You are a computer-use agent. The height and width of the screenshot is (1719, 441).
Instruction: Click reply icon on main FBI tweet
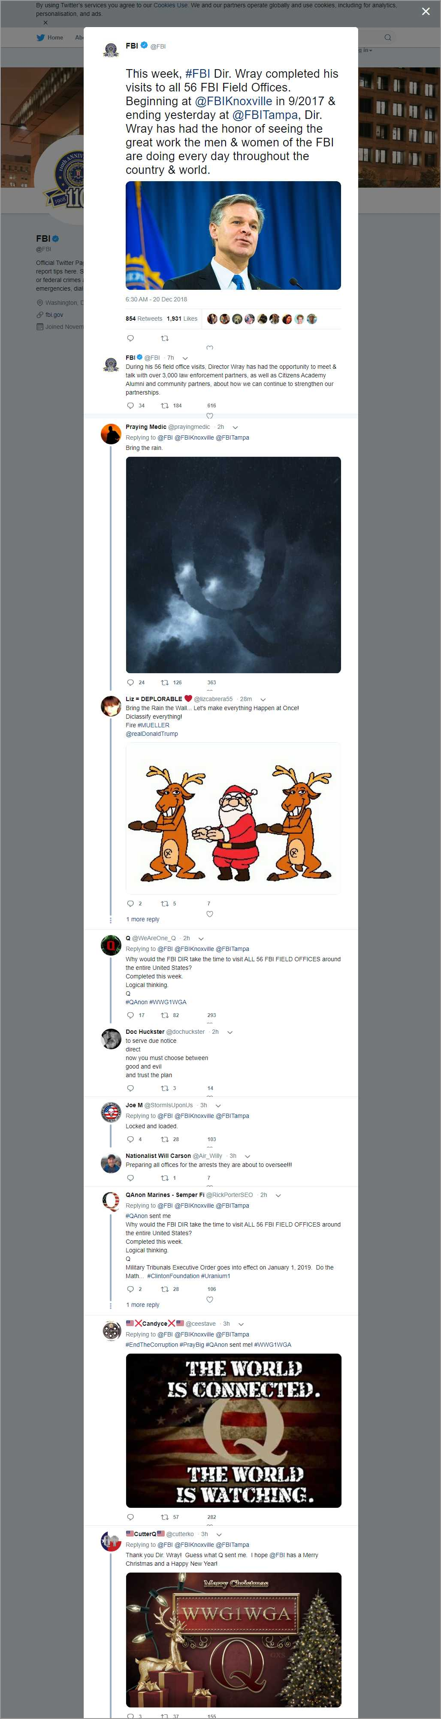point(130,338)
